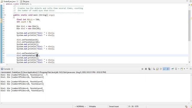This screenshot has width=192, height=108.
Task: Click the Display Selected Console icon
Action: coord(176,69)
